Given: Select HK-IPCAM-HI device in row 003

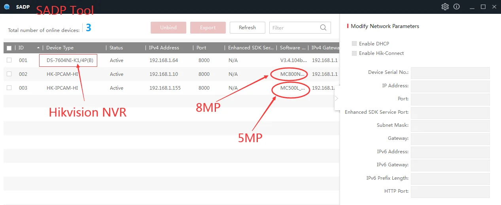Looking at the screenshot, I should pos(62,88).
